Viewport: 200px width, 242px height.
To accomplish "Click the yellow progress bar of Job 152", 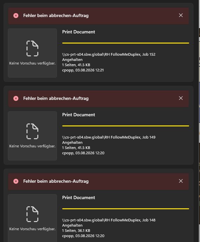I will (x=126, y=43).
